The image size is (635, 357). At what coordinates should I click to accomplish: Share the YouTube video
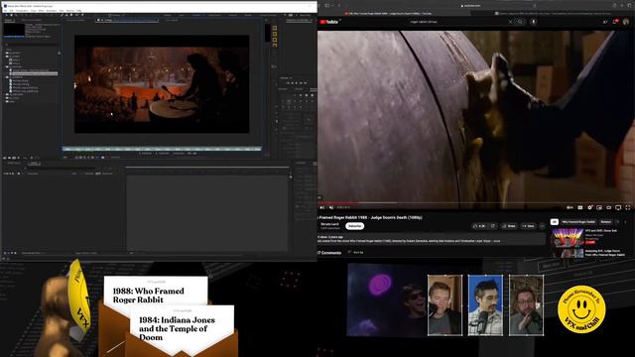509,226
